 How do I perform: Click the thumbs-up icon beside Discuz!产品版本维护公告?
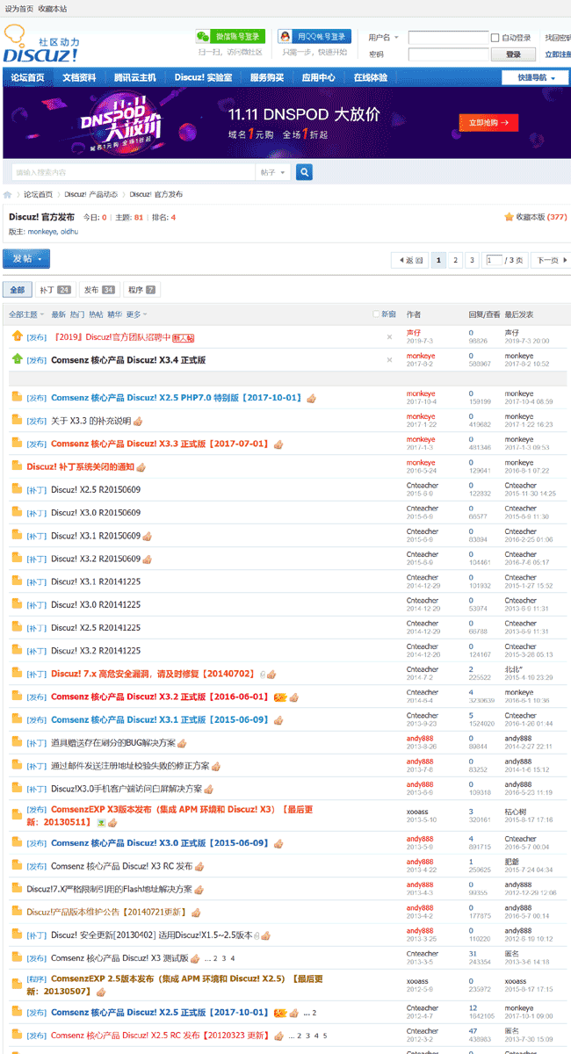pyautogui.click(x=196, y=913)
